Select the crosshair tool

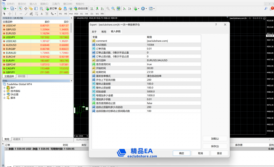(10, 14)
